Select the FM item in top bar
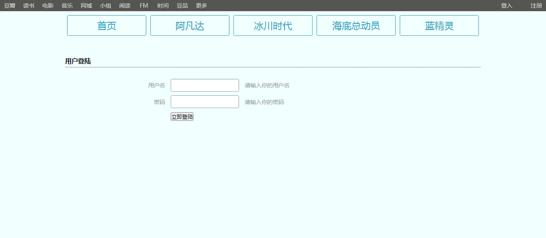 pyautogui.click(x=144, y=5)
